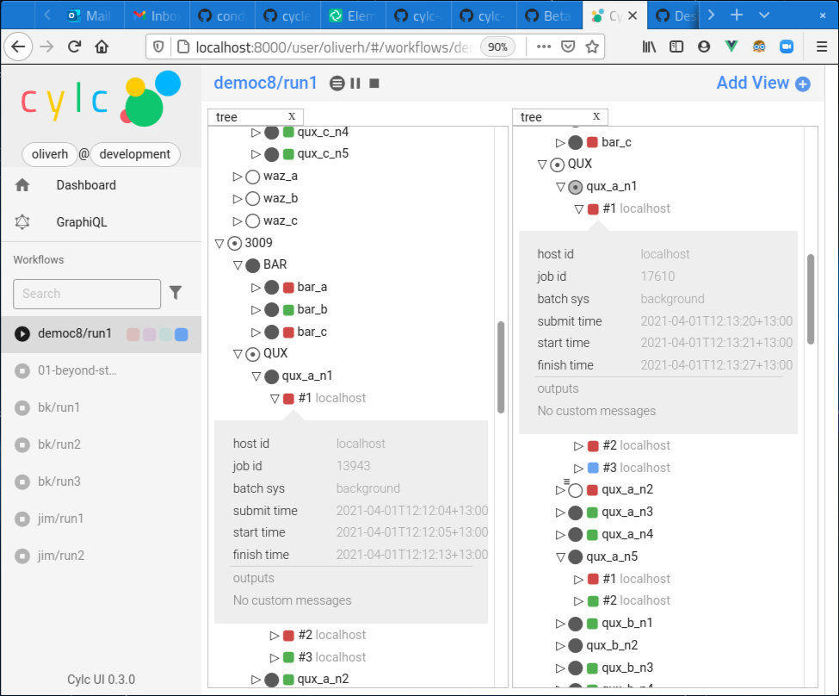839x696 pixels.
Task: Click red job icon of bar_a
Action: click(x=288, y=288)
